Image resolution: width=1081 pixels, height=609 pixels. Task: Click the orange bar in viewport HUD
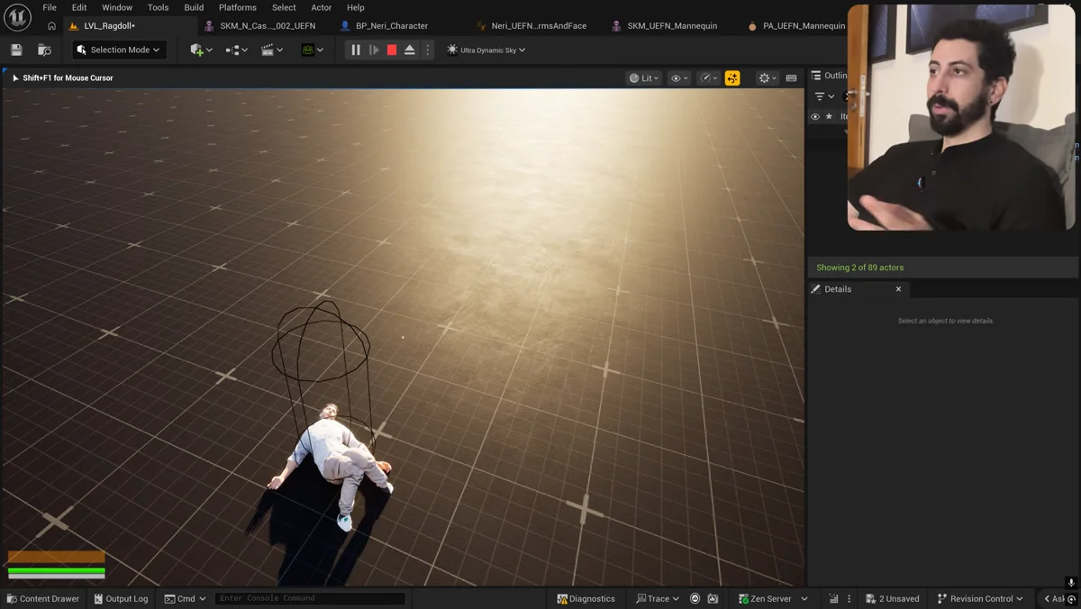(57, 557)
